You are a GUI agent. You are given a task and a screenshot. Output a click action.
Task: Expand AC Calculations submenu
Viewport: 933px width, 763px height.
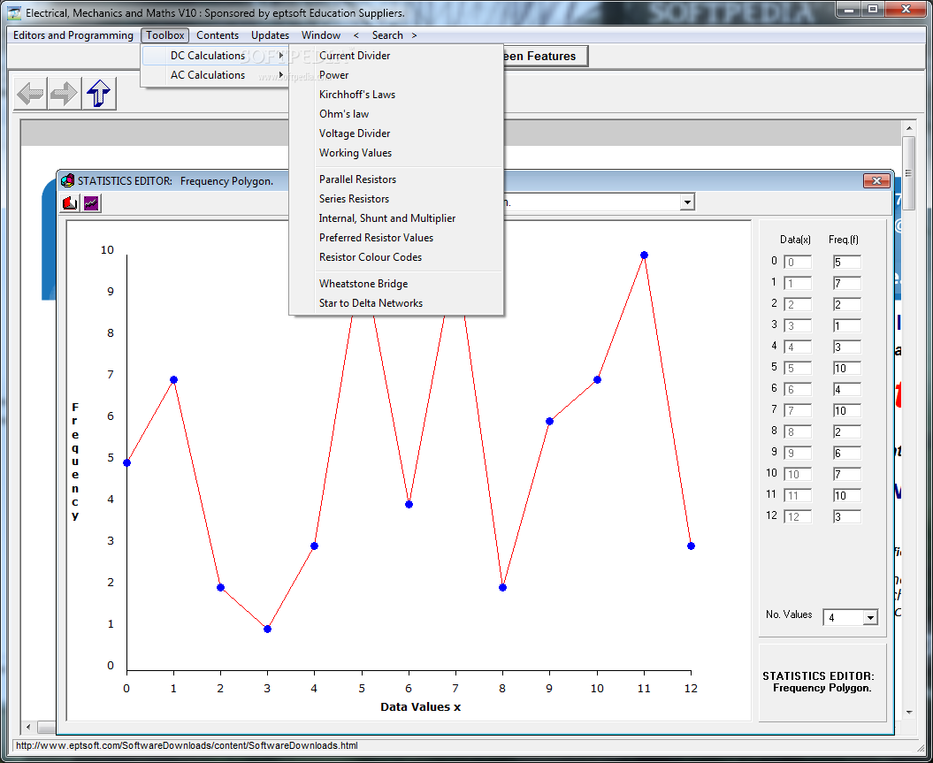(215, 75)
